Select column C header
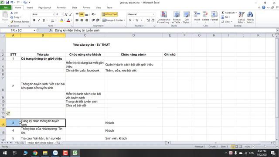 tap(85, 35)
